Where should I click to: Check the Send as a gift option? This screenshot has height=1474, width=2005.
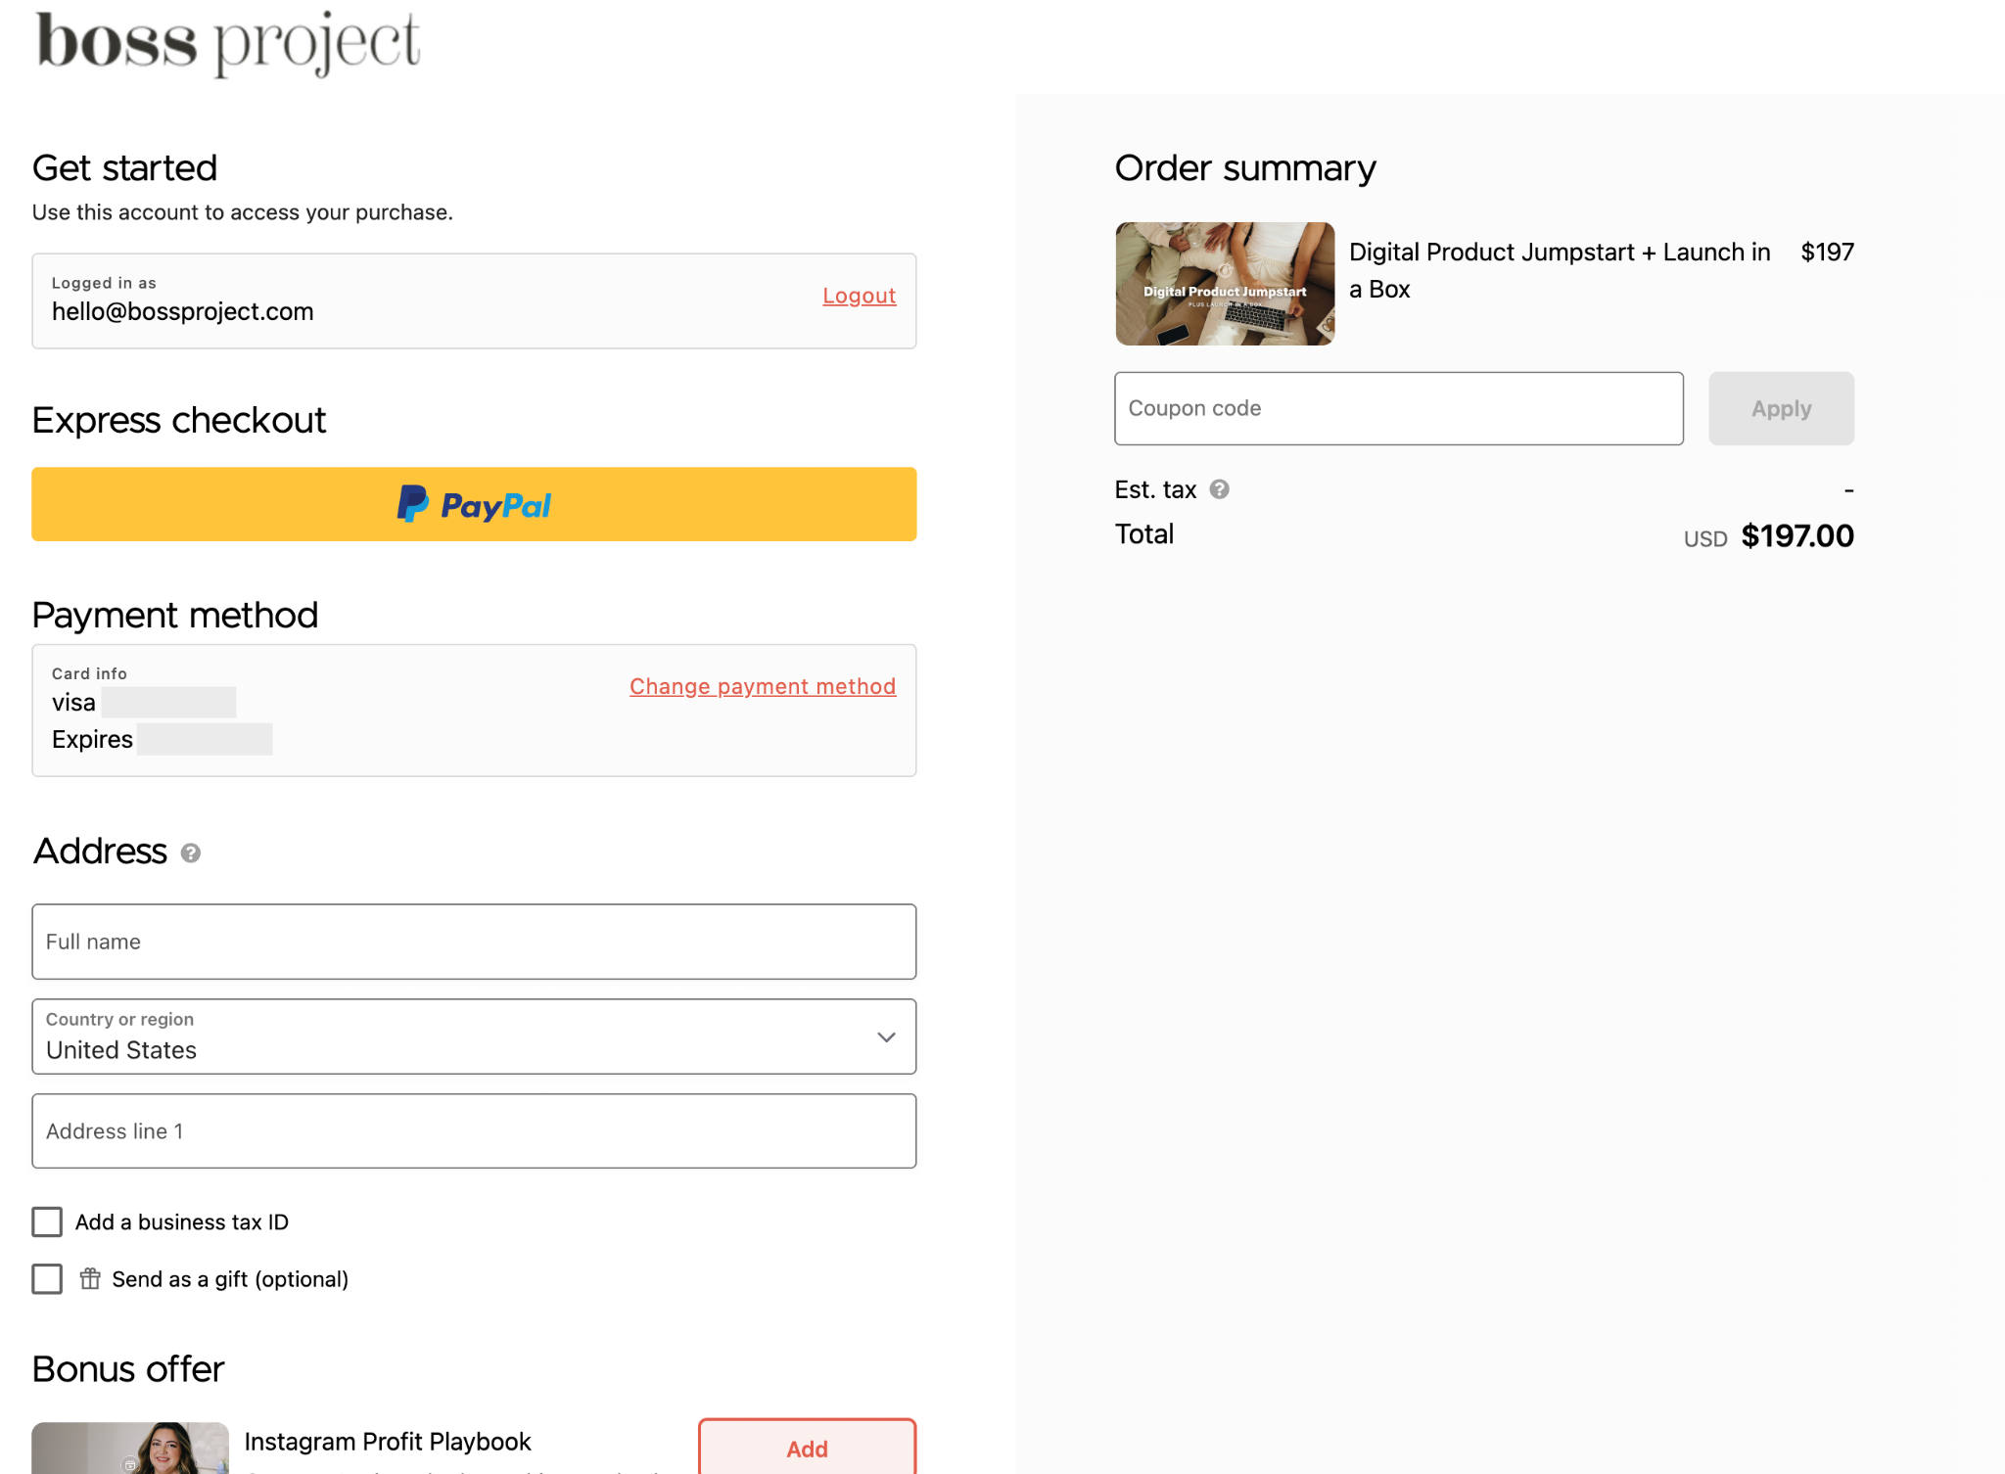[x=47, y=1278]
